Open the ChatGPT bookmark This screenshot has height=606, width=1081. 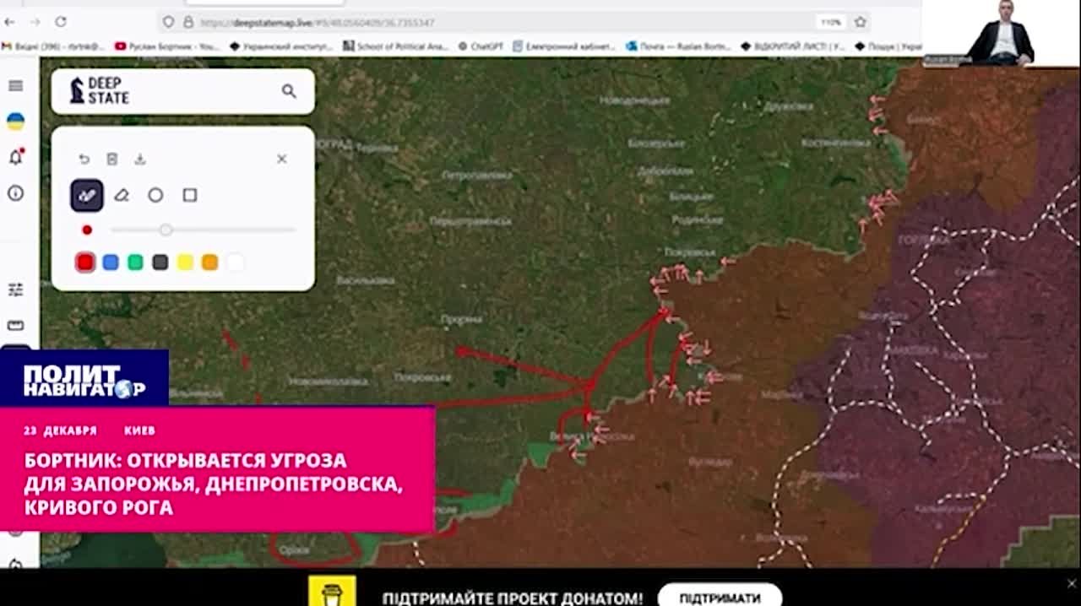pyautogui.click(x=481, y=46)
